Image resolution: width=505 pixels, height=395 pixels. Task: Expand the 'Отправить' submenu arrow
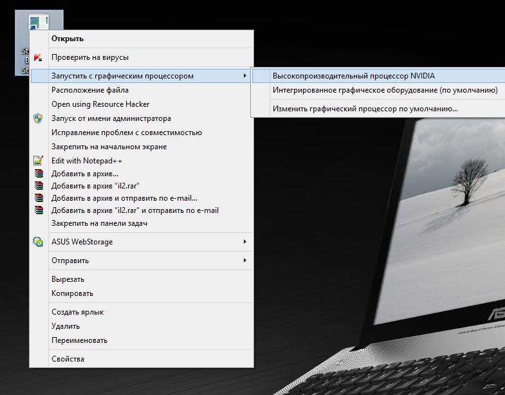[x=245, y=261]
